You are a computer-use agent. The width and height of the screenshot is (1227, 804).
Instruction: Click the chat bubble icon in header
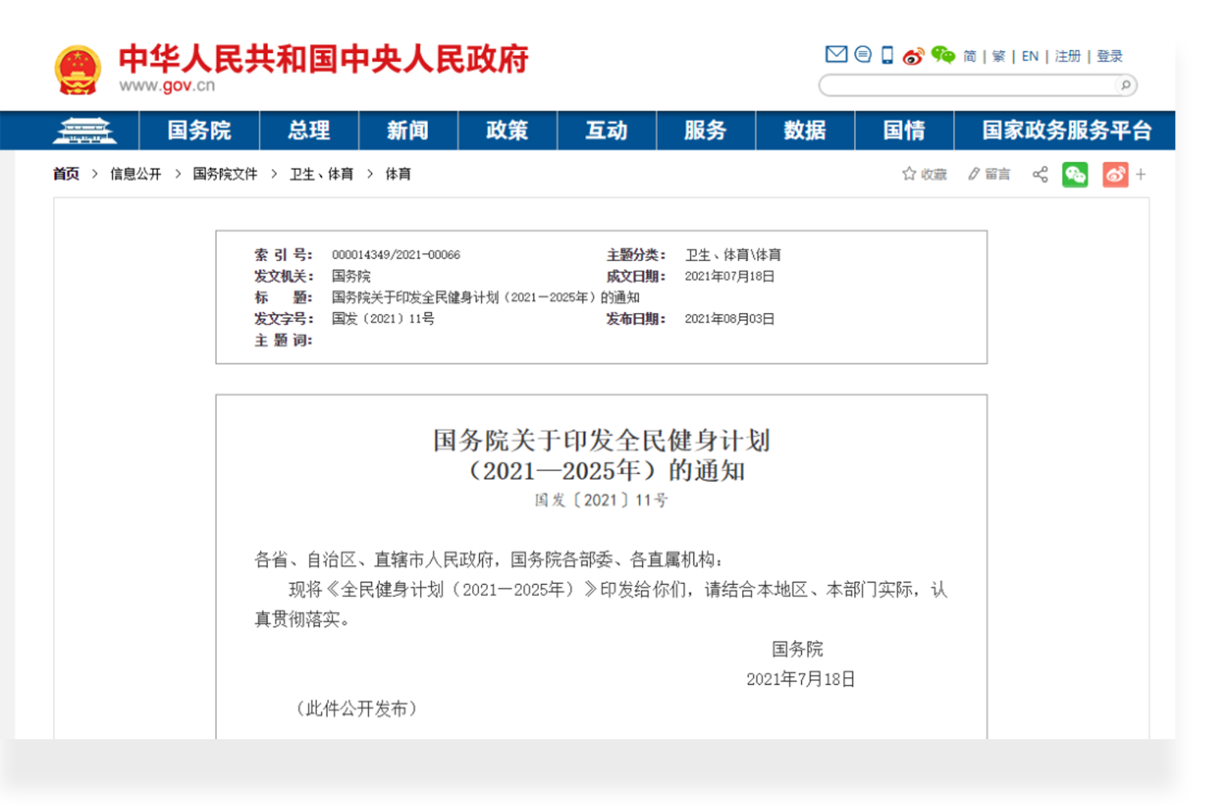pos(862,55)
